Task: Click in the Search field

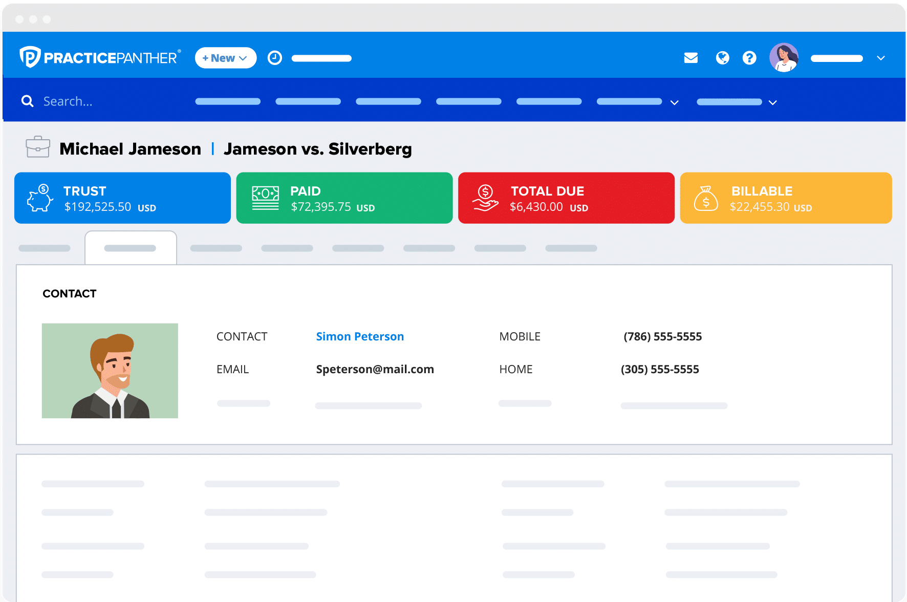Action: tap(102, 101)
